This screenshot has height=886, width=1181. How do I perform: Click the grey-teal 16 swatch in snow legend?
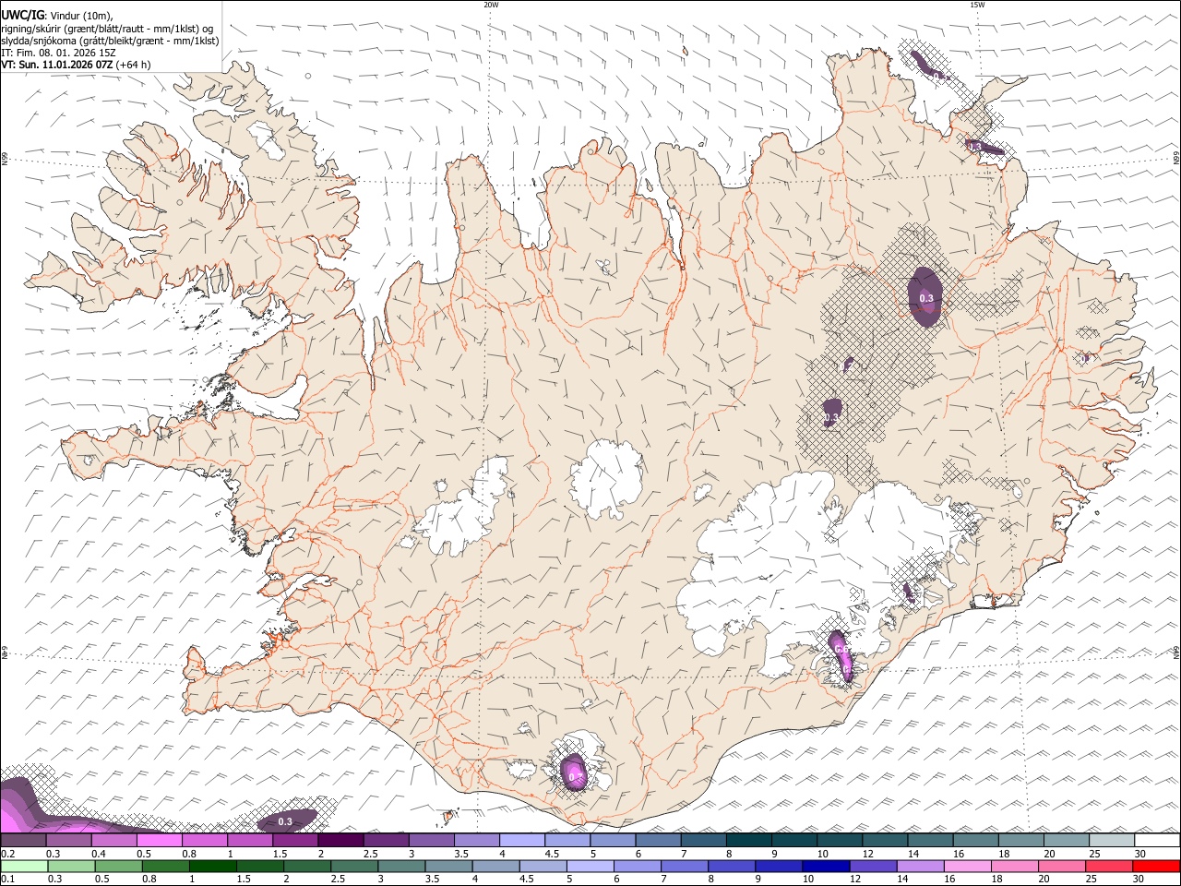tap(975, 841)
